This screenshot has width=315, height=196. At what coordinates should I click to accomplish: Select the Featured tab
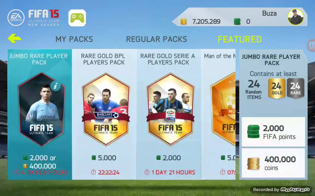pyautogui.click(x=240, y=39)
